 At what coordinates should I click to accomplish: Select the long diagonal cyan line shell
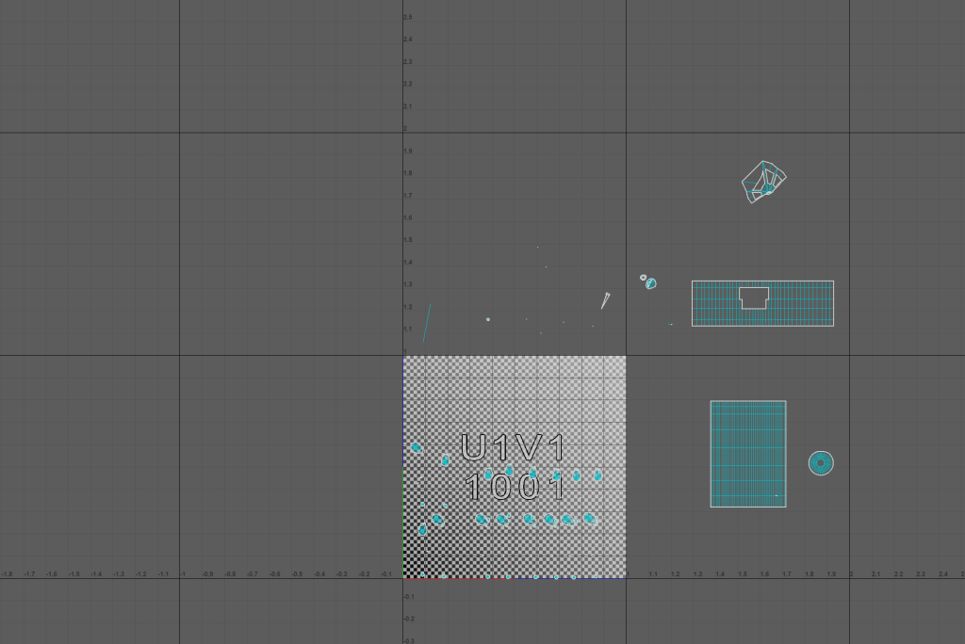click(426, 322)
